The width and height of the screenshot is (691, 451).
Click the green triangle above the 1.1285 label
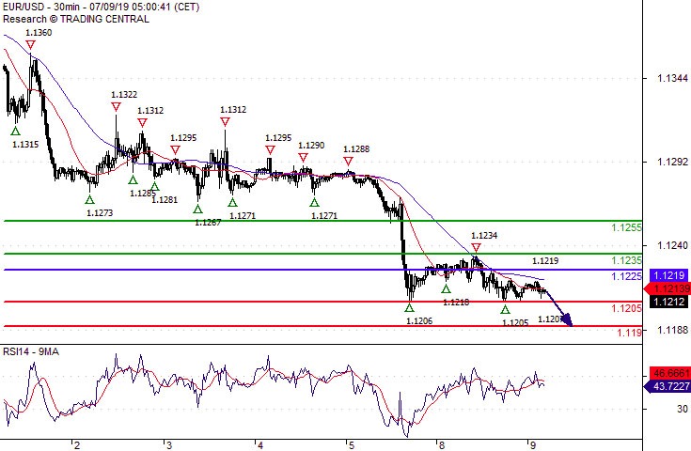click(x=133, y=179)
